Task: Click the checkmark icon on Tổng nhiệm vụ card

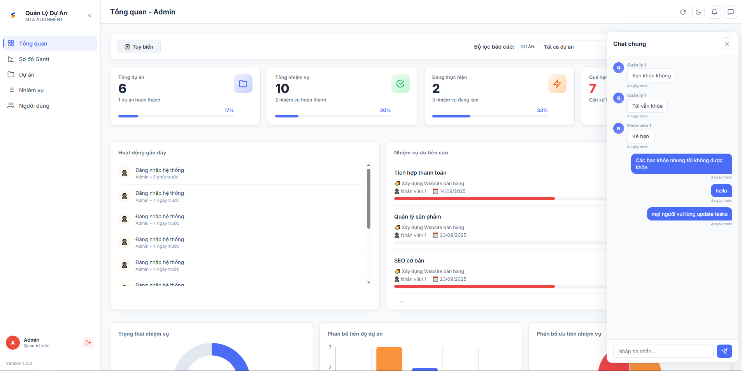Action: click(400, 84)
